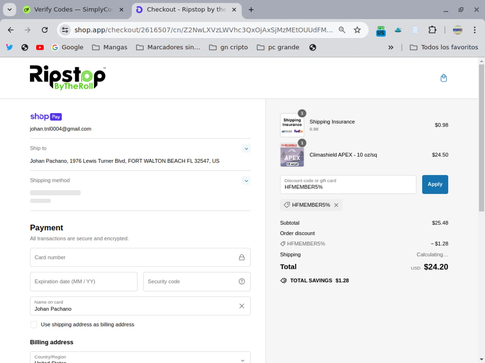
Task: Open the Marcadores sin bookmark folder
Action: 168,47
